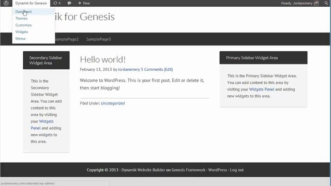Click the WordPress logo icon in admin bar
Image resolution: width=331 pixels, height=186 pixels.
(x=6, y=3)
